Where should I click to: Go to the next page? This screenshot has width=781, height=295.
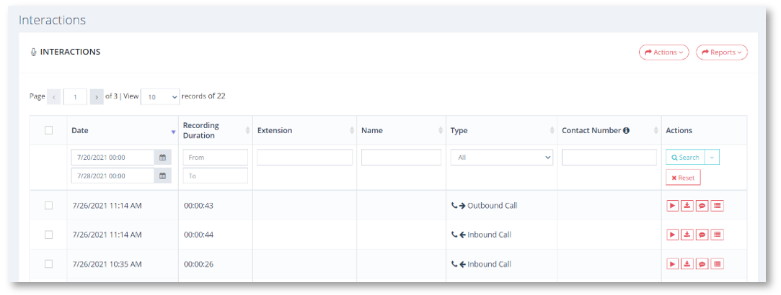point(97,97)
